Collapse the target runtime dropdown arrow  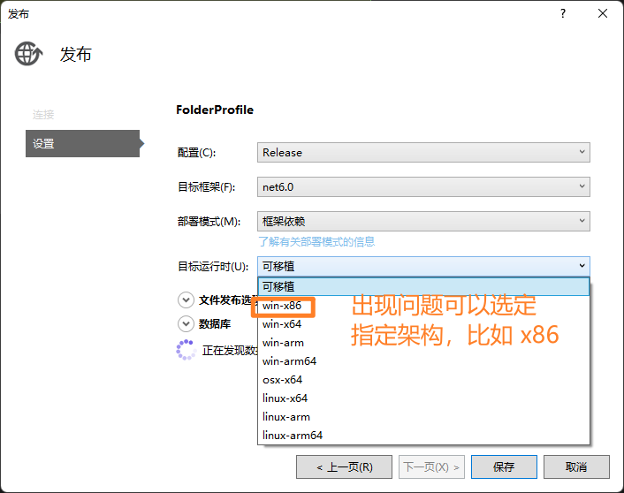582,266
